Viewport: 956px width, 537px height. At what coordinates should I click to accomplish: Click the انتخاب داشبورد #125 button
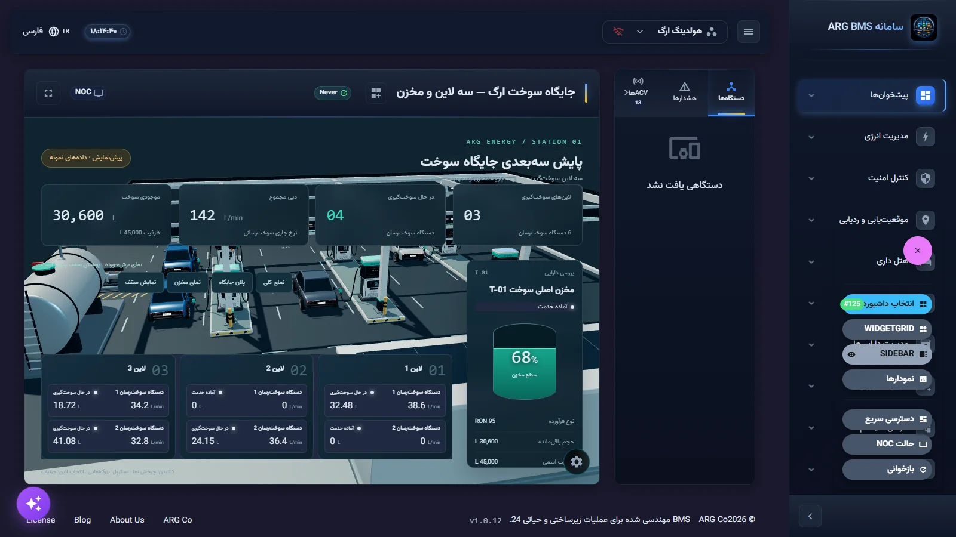click(886, 304)
